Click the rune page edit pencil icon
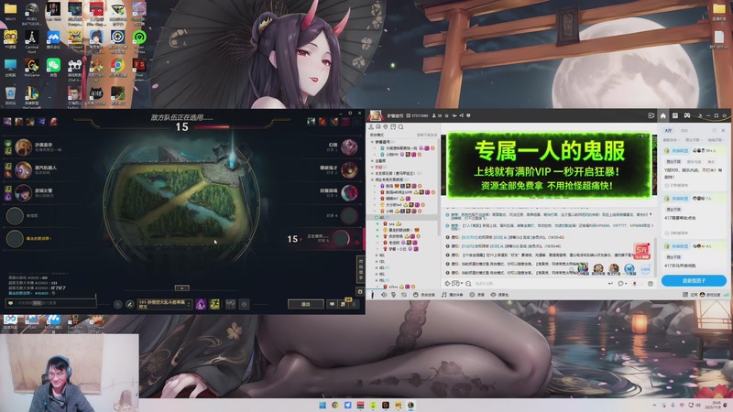Image resolution: width=733 pixels, height=412 pixels. 130,305
